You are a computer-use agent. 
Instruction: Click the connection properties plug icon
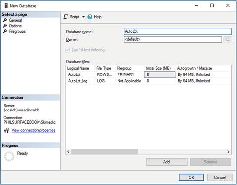point(6,131)
